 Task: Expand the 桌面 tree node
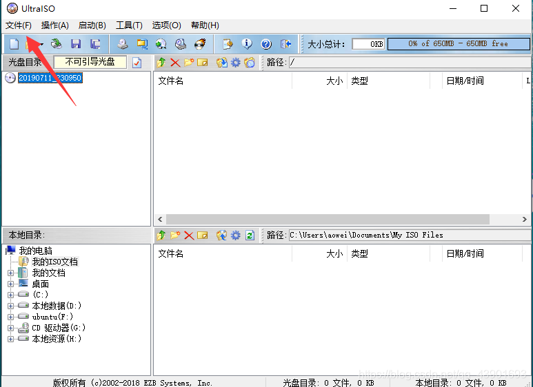click(10, 284)
